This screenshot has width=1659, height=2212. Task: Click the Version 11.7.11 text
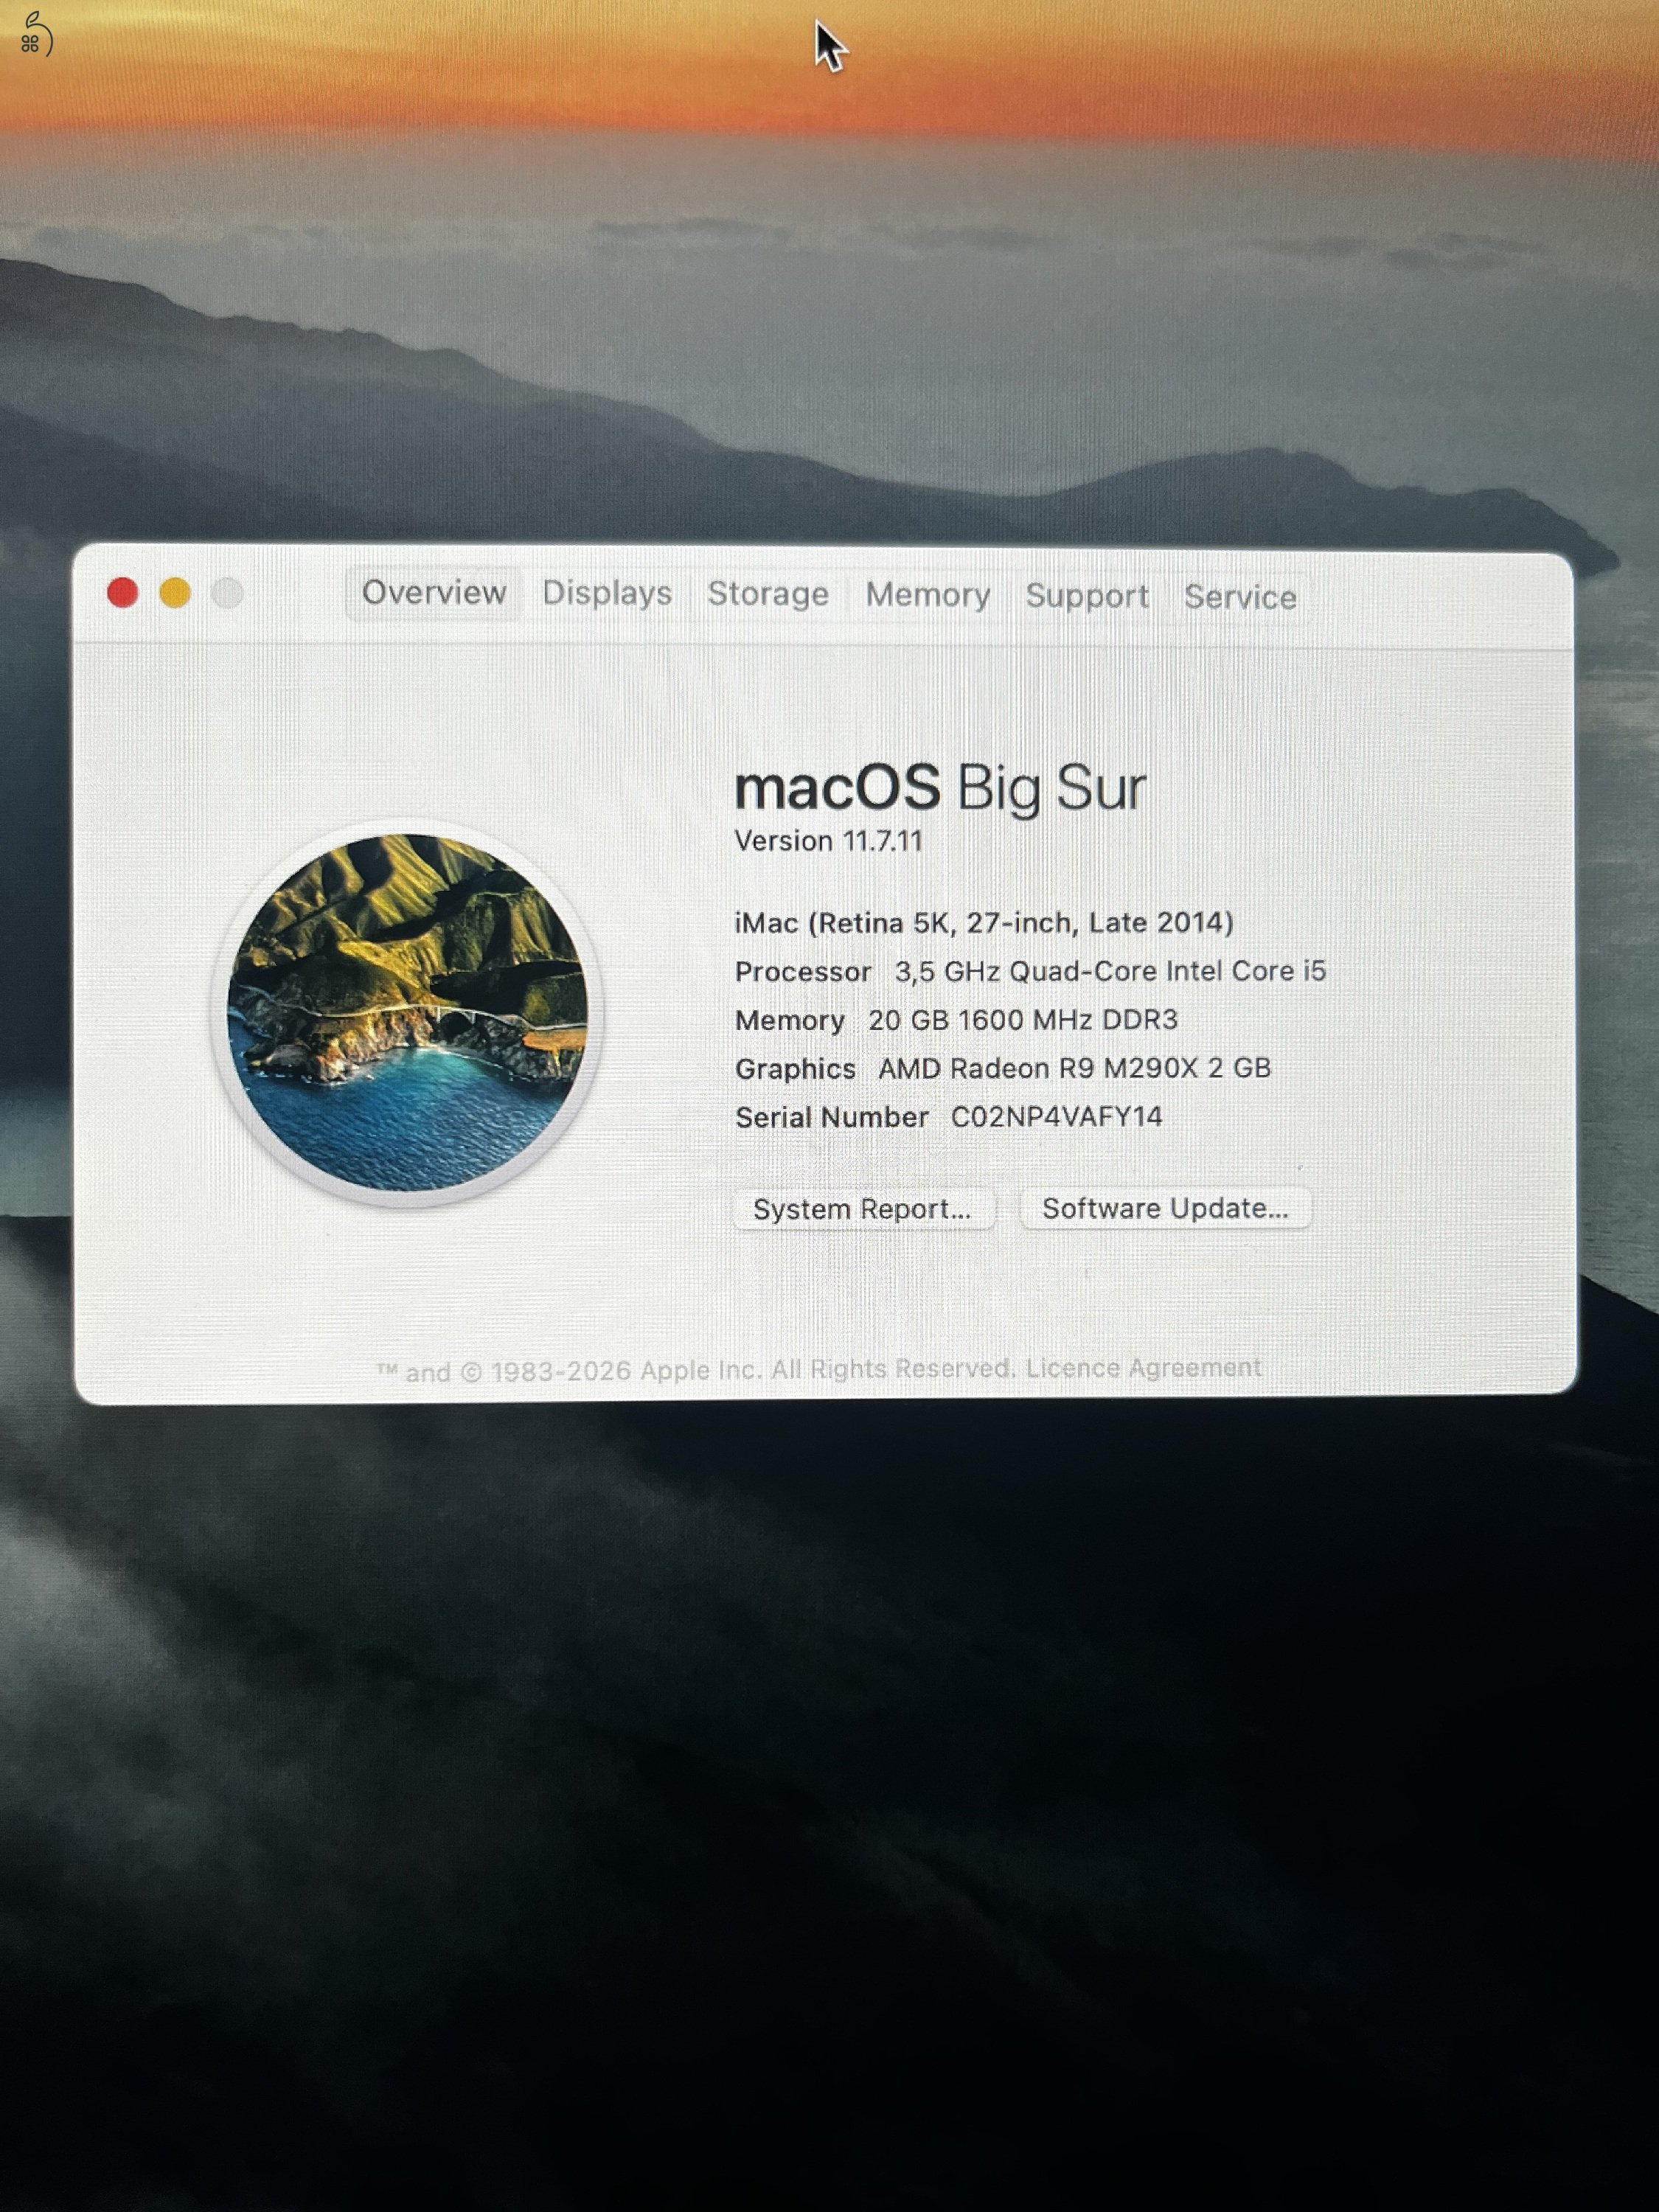click(x=828, y=841)
